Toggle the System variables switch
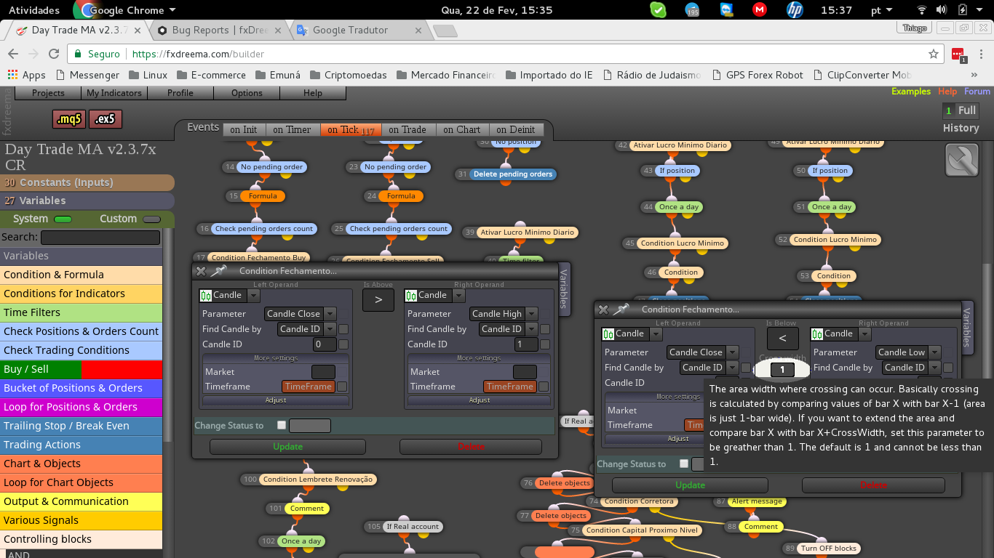 coord(63,219)
